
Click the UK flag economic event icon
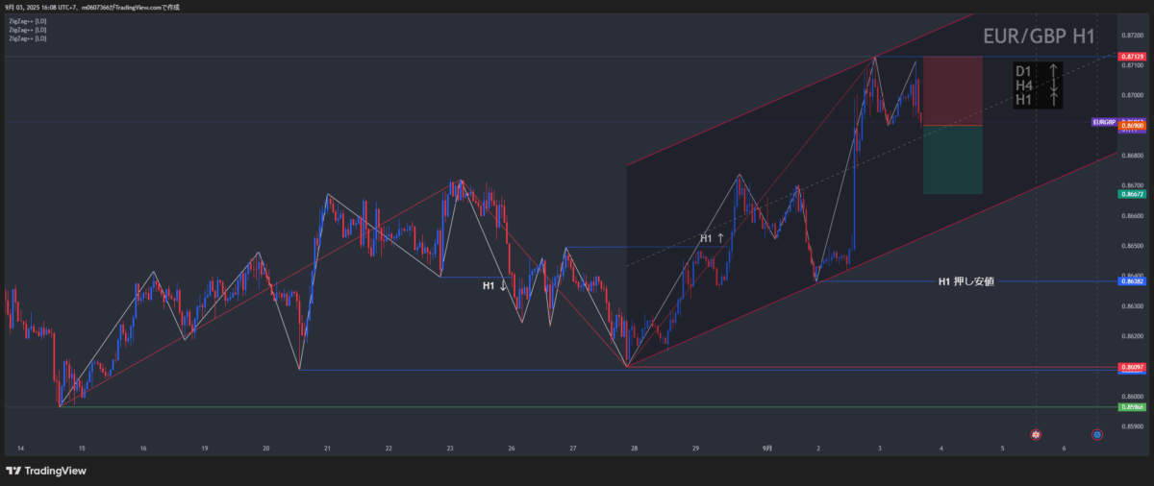[x=1036, y=435]
